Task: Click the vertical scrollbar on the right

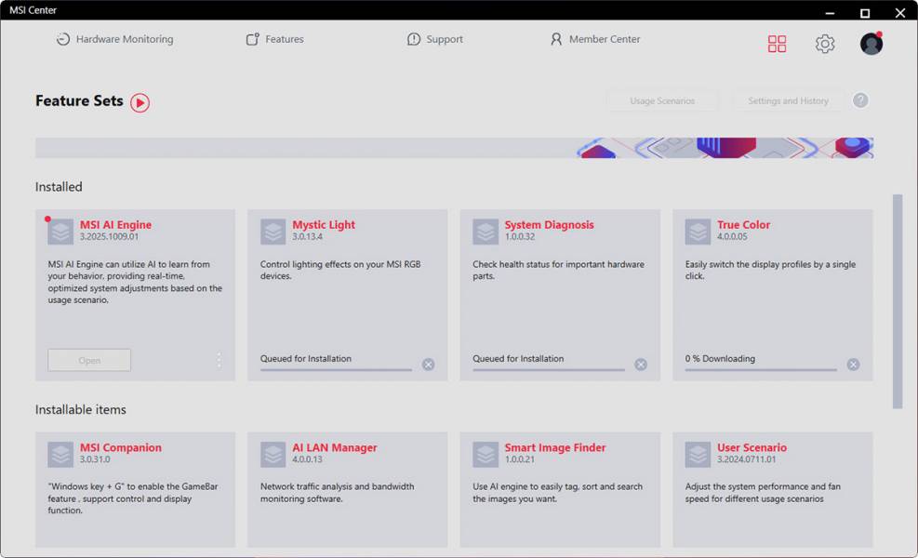Action: point(898,300)
